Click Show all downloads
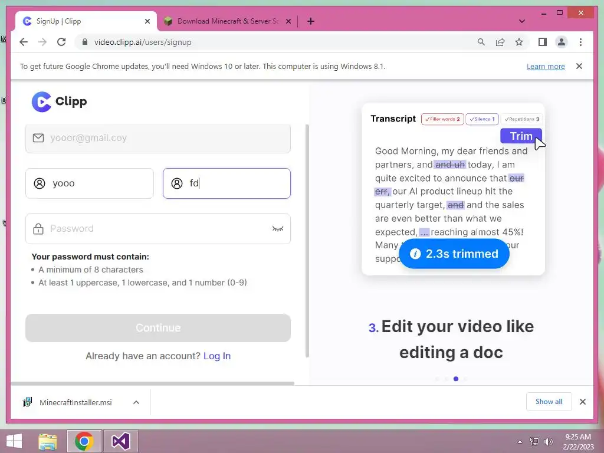604x453 pixels. 549,402
